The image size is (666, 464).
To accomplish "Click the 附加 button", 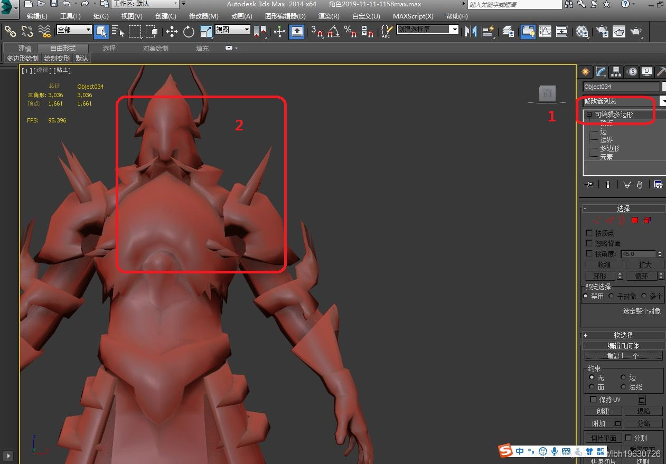I will (598, 423).
